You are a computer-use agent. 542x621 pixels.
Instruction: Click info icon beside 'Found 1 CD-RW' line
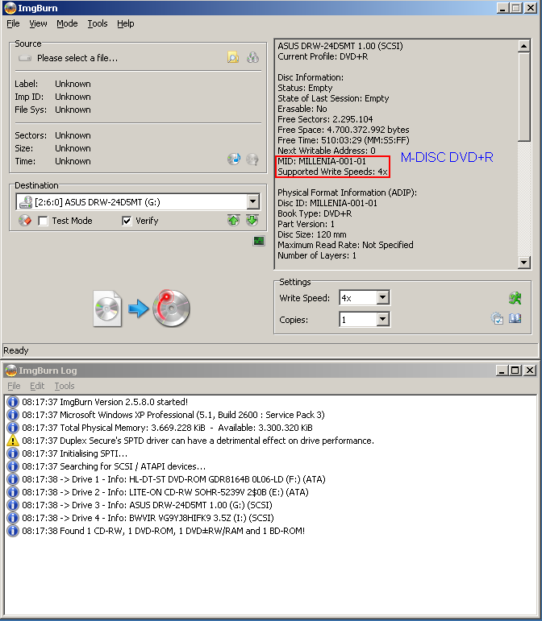click(x=13, y=531)
